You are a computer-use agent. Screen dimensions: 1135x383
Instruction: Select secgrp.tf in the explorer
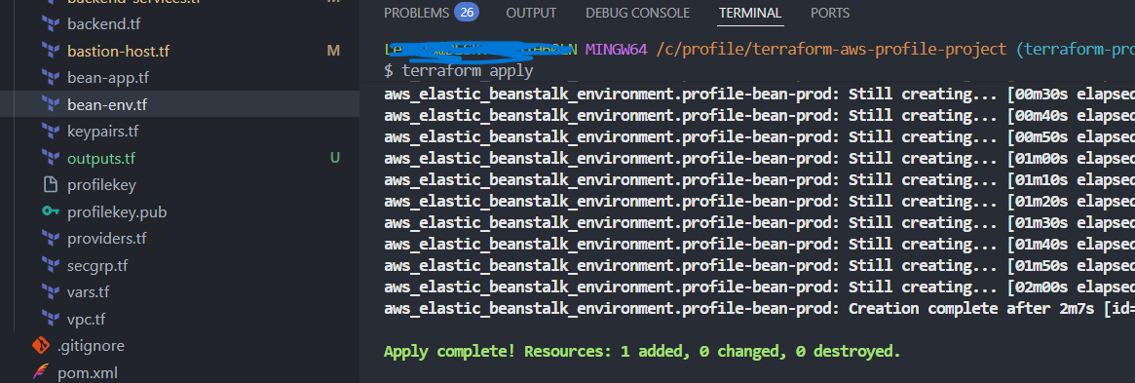97,265
